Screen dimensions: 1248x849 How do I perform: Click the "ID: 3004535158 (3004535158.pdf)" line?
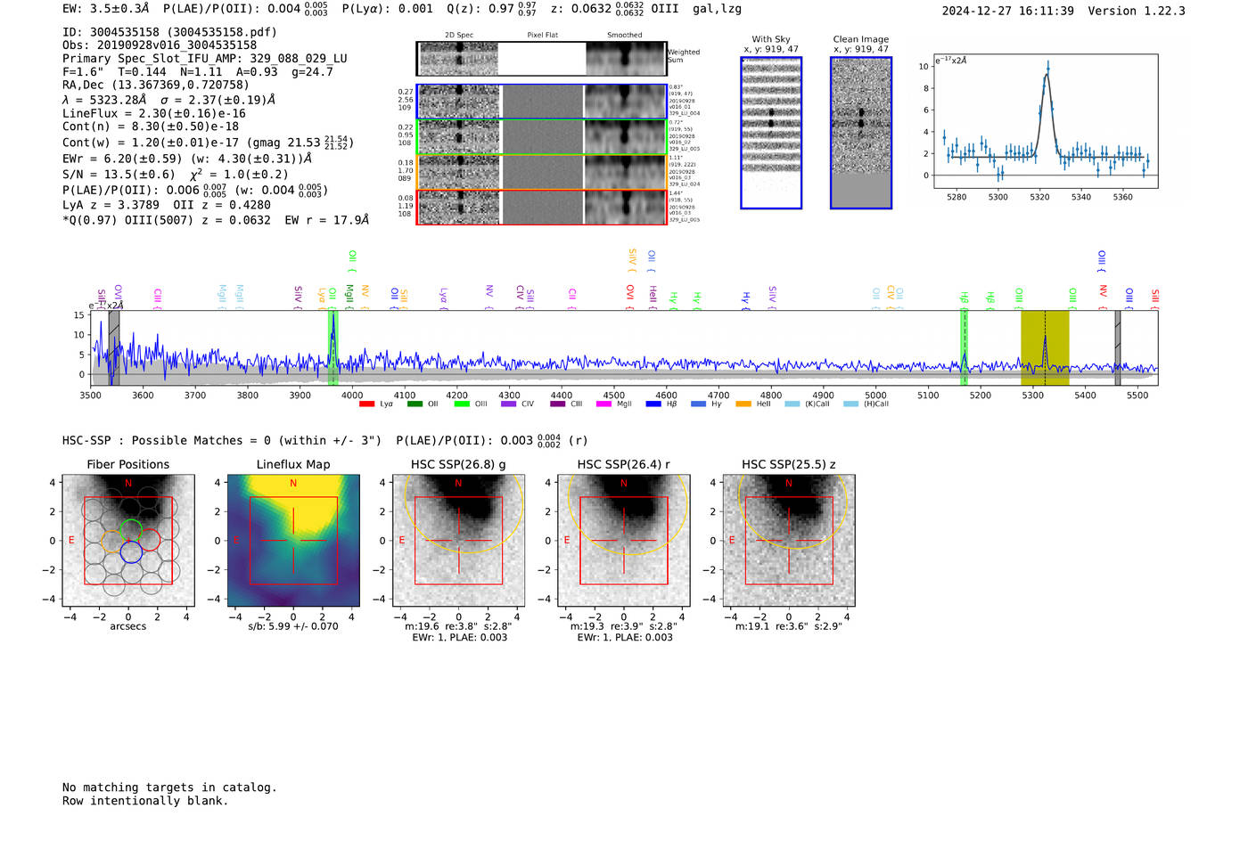click(169, 32)
